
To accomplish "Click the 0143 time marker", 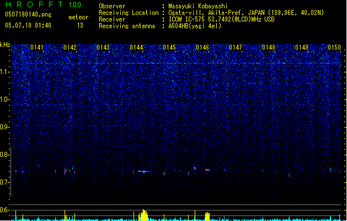I will point(103,48).
